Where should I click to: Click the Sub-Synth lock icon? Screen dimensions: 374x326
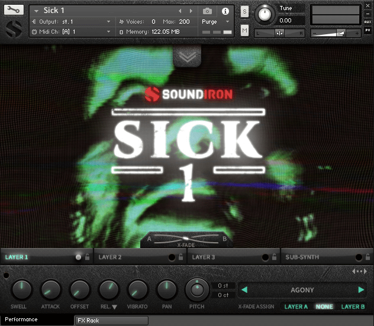pos(367,257)
